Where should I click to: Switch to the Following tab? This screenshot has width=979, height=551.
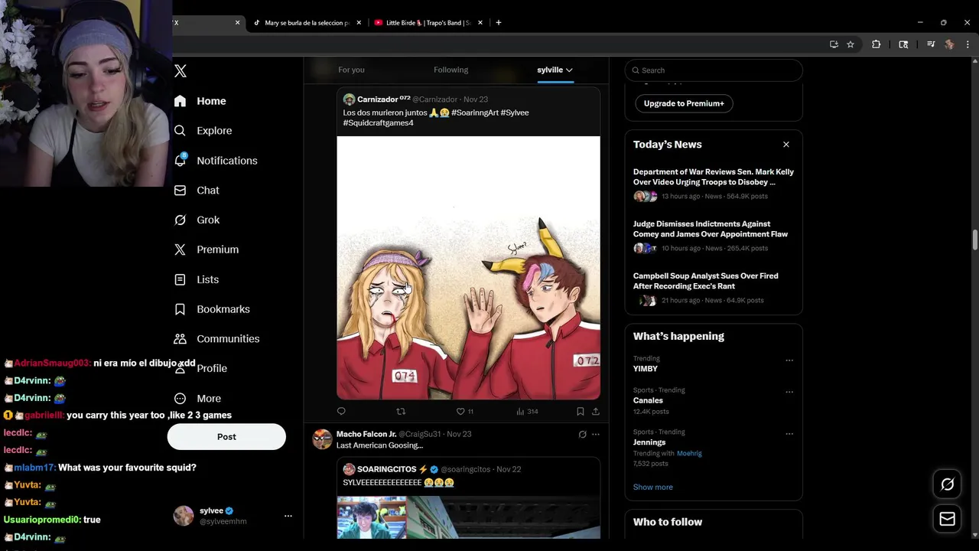450,70
